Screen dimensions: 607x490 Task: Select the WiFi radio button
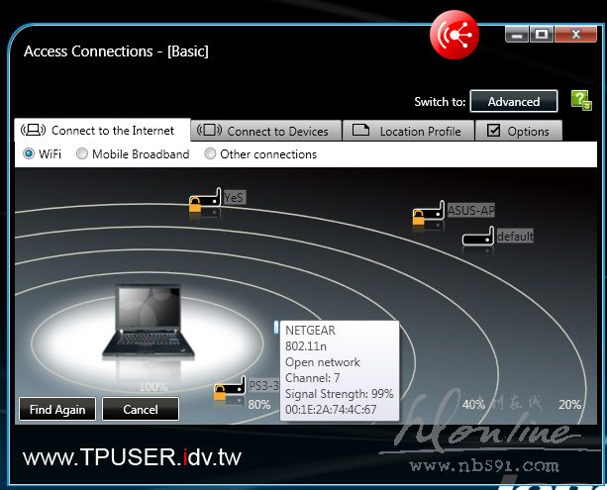point(29,154)
